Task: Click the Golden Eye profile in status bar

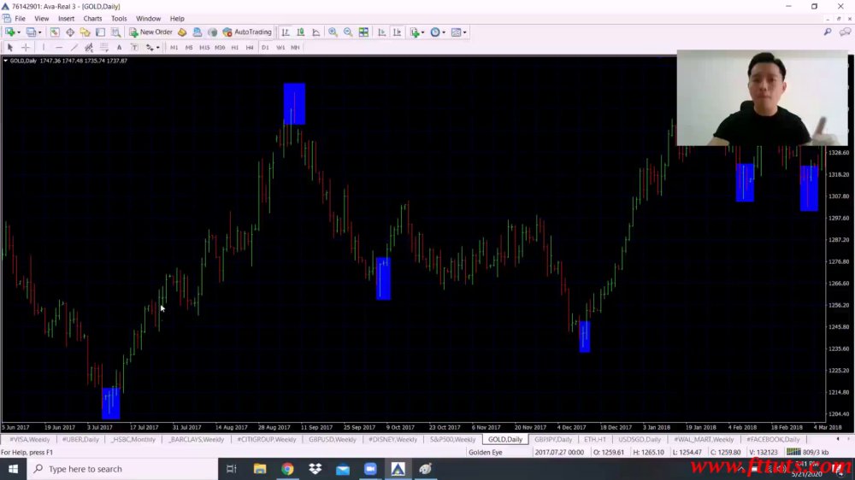Action: click(486, 452)
